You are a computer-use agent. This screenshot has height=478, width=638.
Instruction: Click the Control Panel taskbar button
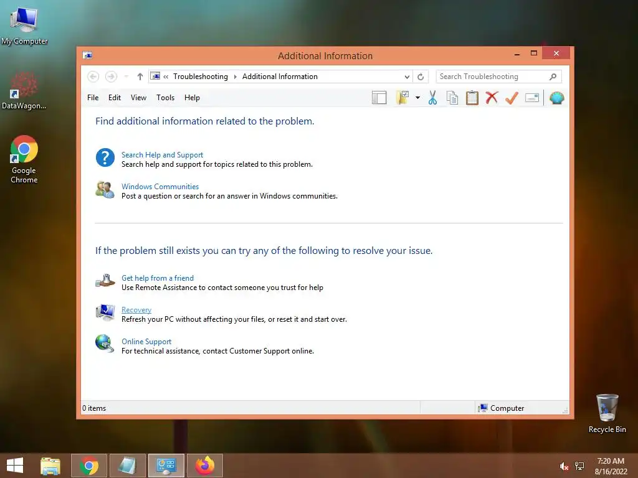point(166,466)
